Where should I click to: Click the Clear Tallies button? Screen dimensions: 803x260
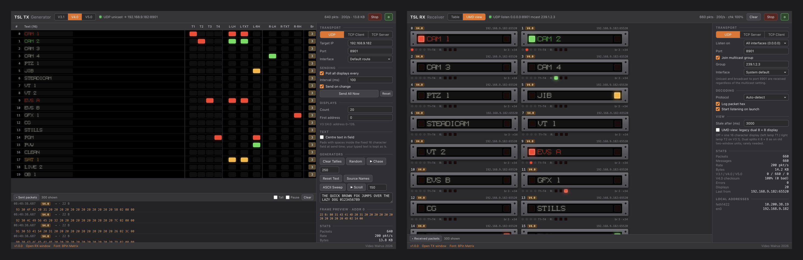click(332, 162)
